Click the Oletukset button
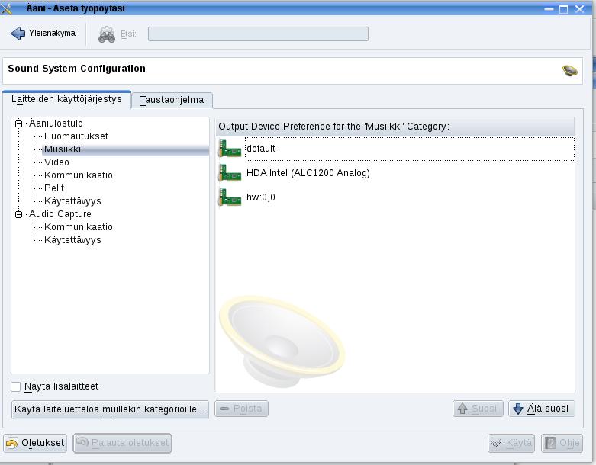This screenshot has width=596, height=465. (x=35, y=443)
